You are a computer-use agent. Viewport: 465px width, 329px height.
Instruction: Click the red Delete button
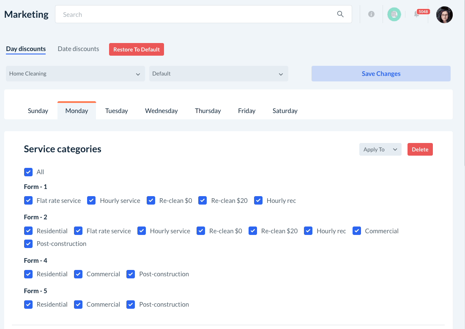(420, 150)
